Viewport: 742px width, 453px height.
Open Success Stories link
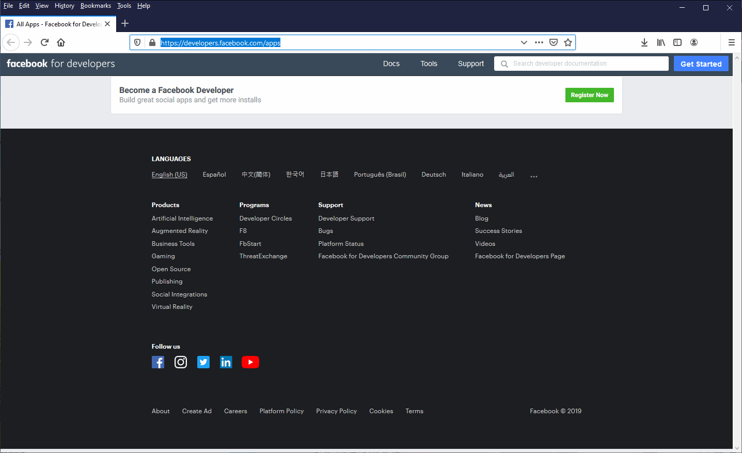(x=498, y=231)
